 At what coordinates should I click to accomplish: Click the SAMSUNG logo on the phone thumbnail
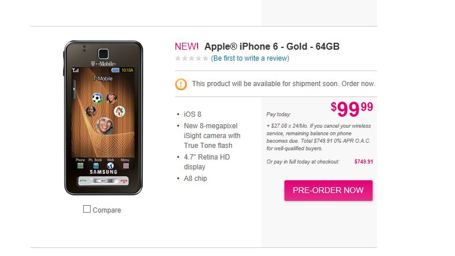tap(103, 172)
